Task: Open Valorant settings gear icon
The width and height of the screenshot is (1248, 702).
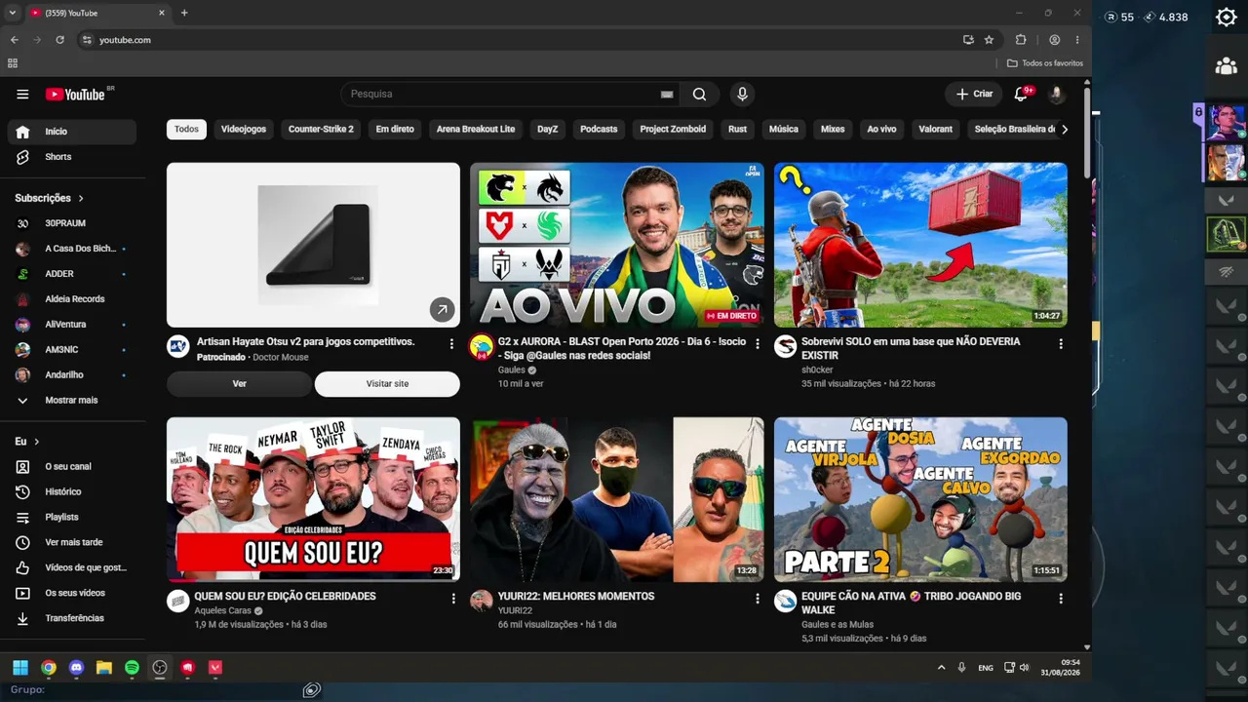Action: 1227,18
